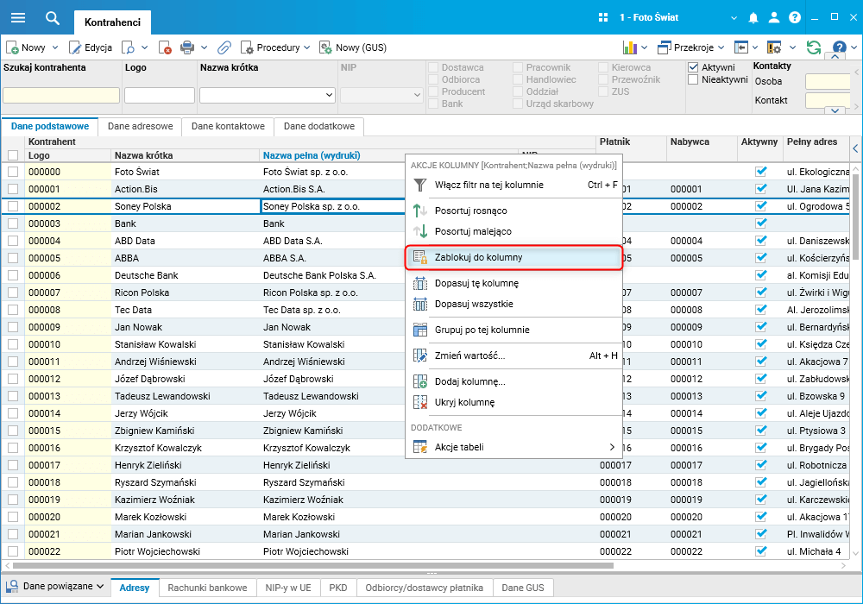Viewport: 863px width, 604px height.
Task: Click the Nowy (GUS) button
Action: [353, 47]
